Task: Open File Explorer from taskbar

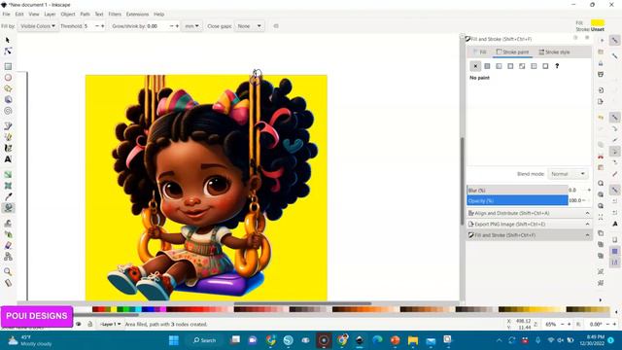Action: [413, 340]
